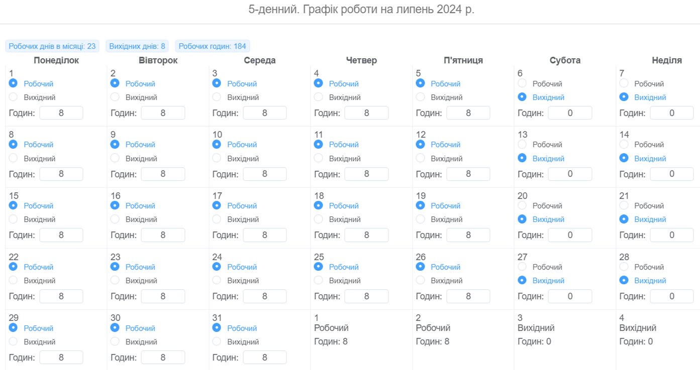Screen dimensions: 700x370
Task: Click the Понеділок column header
Action: point(56,60)
